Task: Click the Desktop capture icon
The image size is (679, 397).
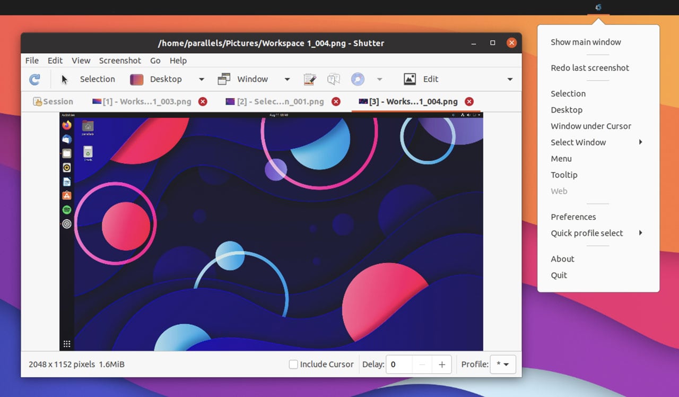Action: [x=136, y=79]
